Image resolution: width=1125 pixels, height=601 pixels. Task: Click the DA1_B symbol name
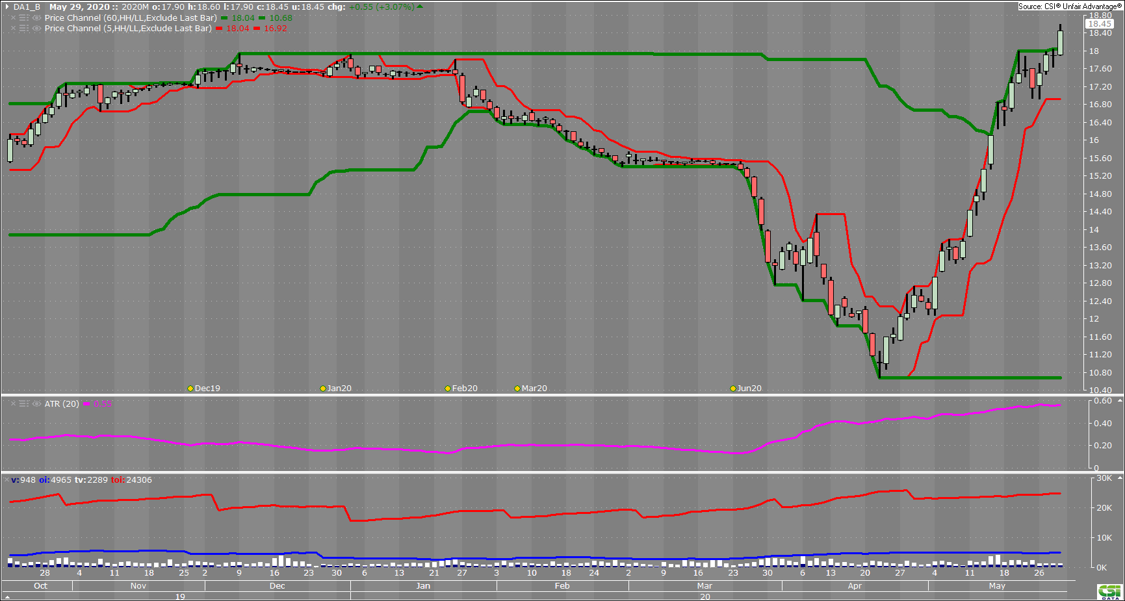pos(27,7)
